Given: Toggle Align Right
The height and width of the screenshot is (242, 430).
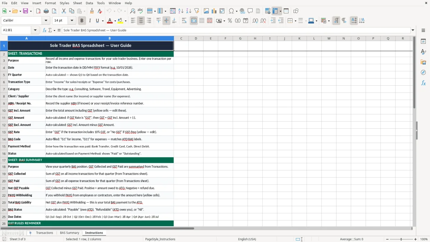Looking at the screenshot, I should point(149,21).
